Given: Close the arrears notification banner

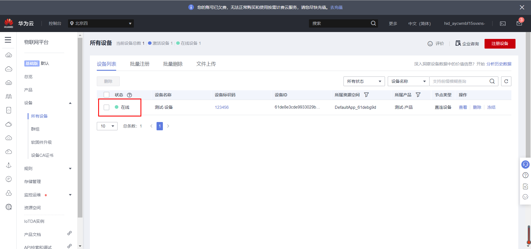Looking at the screenshot, I should [522, 7].
